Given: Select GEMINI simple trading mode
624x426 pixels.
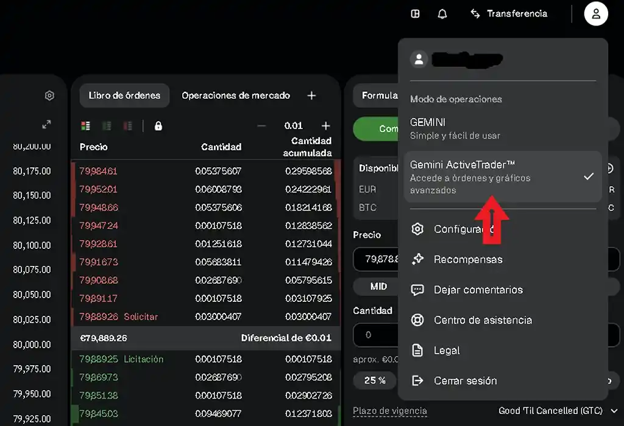Looking at the screenshot, I should [503, 128].
